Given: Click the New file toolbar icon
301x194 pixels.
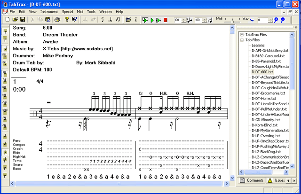Looking at the screenshot, I should pos(8,20).
